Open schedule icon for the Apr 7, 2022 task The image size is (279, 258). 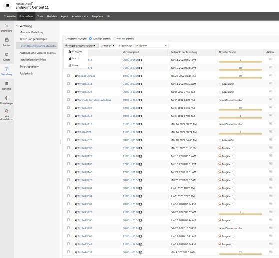pyautogui.click(x=141, y=100)
